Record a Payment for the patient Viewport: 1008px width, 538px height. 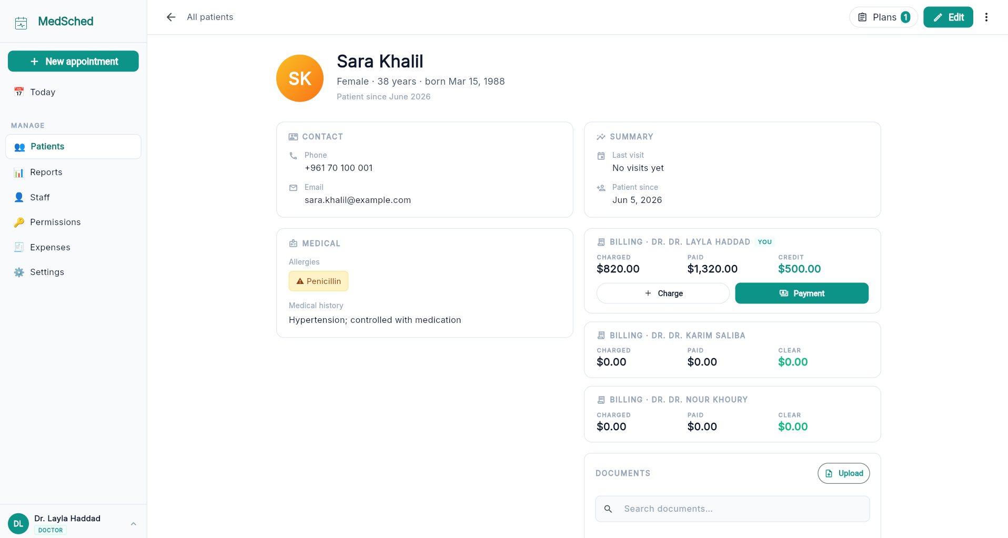point(802,293)
